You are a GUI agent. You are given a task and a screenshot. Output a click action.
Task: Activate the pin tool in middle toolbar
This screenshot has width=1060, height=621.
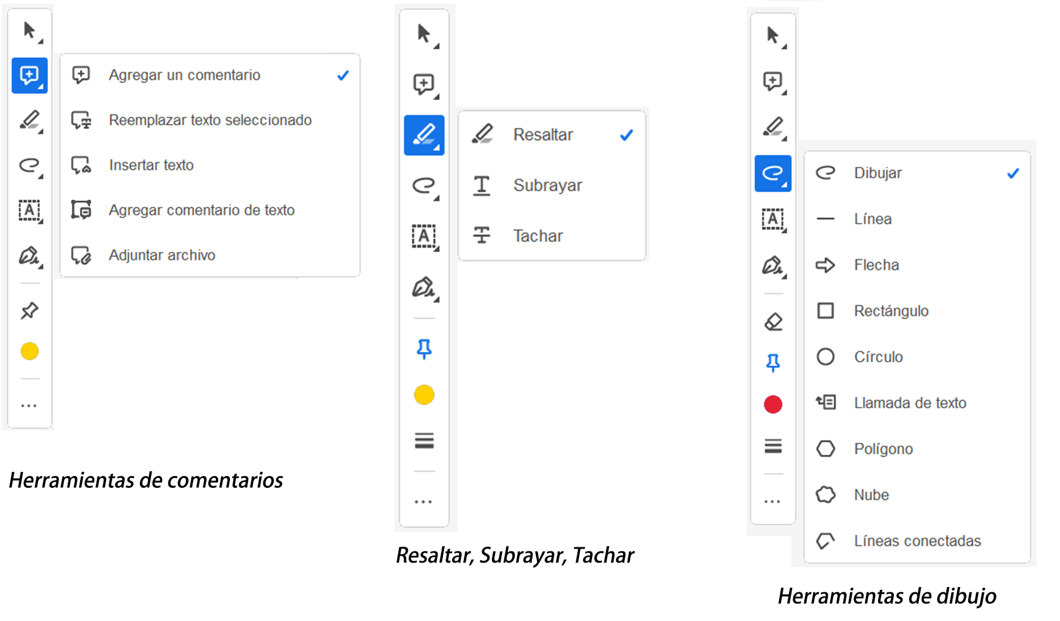point(424,348)
